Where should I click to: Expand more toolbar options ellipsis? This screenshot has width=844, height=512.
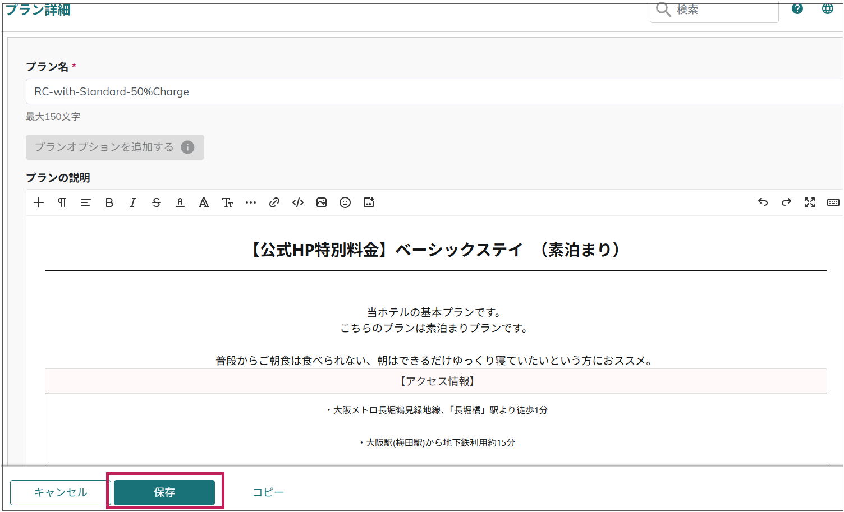pos(251,202)
